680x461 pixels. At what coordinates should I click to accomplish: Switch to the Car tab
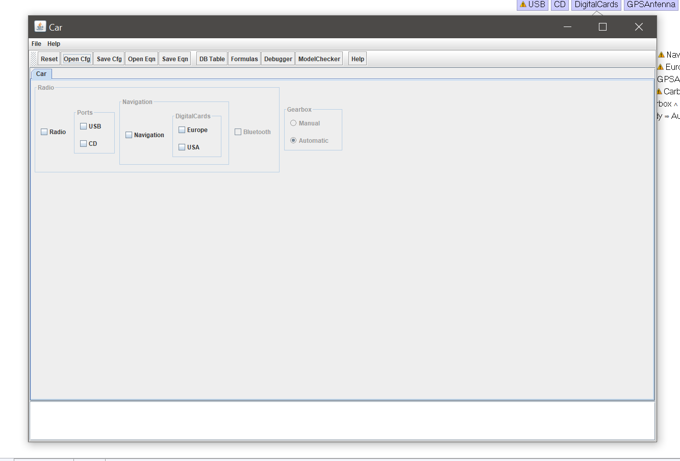coord(41,73)
